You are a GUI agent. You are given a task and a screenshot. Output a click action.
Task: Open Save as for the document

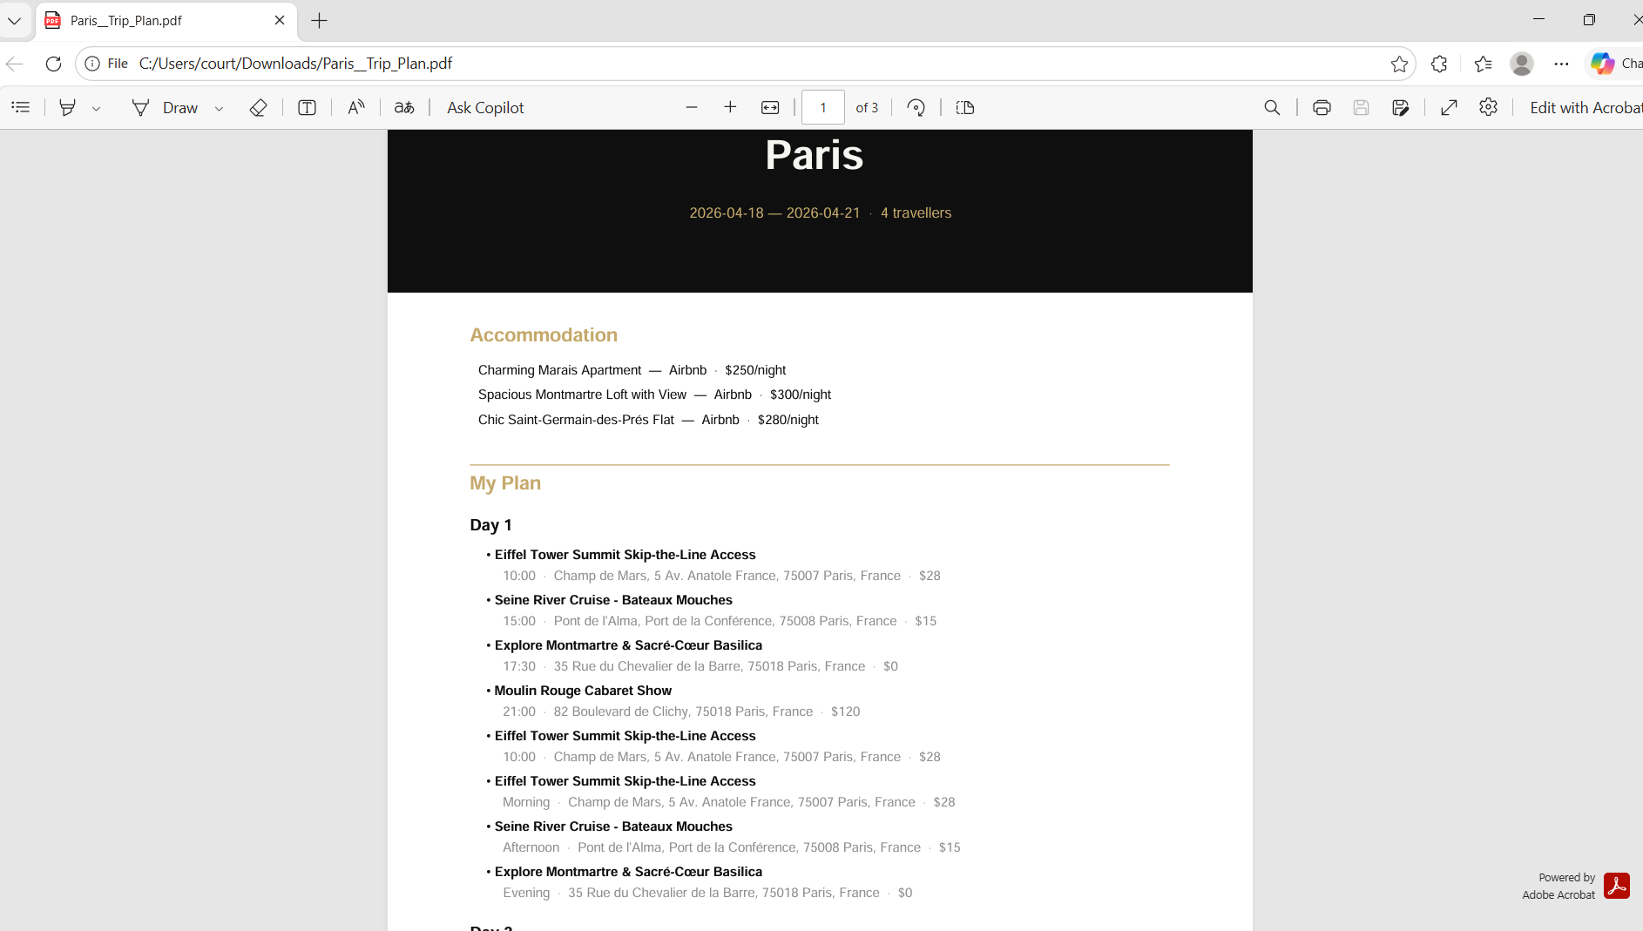pos(1401,107)
